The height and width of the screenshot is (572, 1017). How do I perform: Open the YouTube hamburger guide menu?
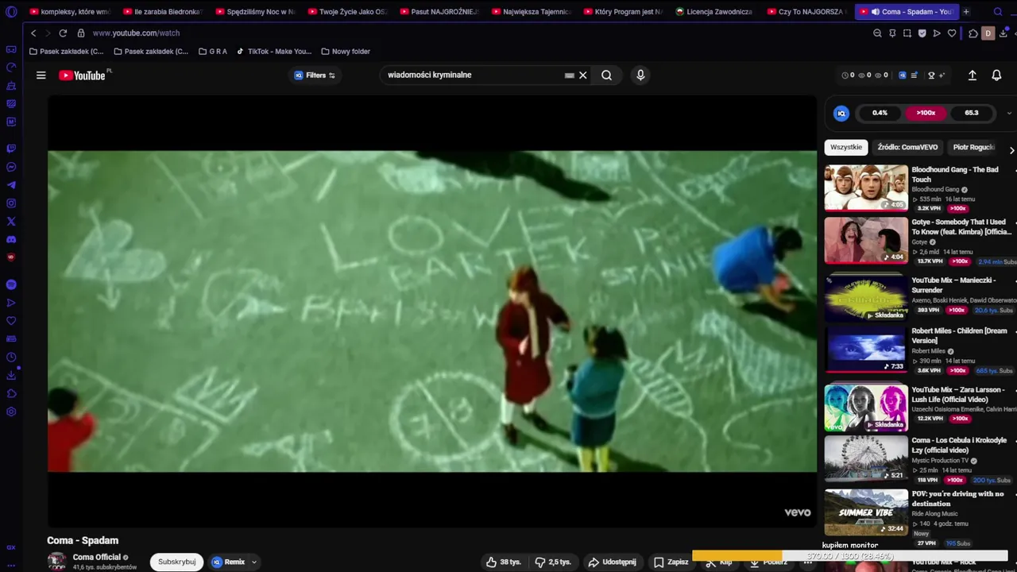pyautogui.click(x=41, y=75)
